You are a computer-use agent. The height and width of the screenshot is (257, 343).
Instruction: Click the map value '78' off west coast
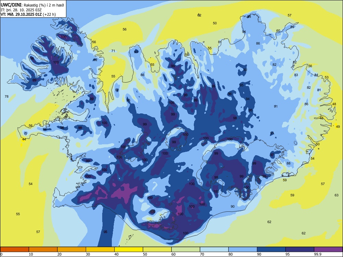[x=7, y=96]
